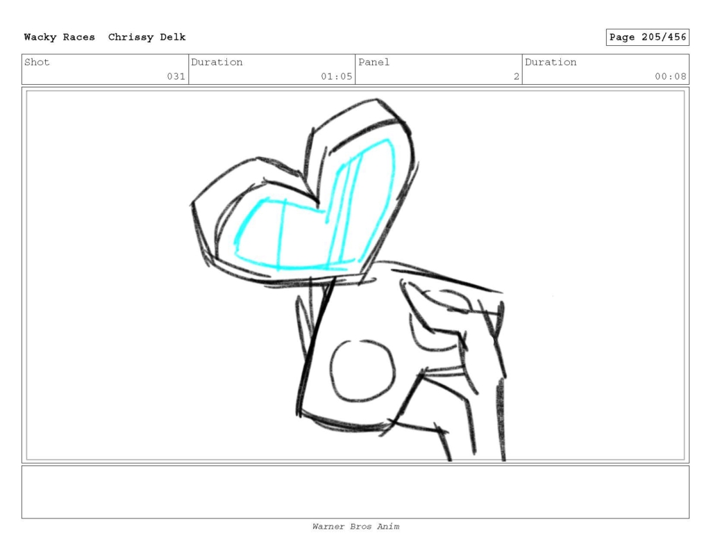Click the 'Wacky Races' title text

point(60,38)
